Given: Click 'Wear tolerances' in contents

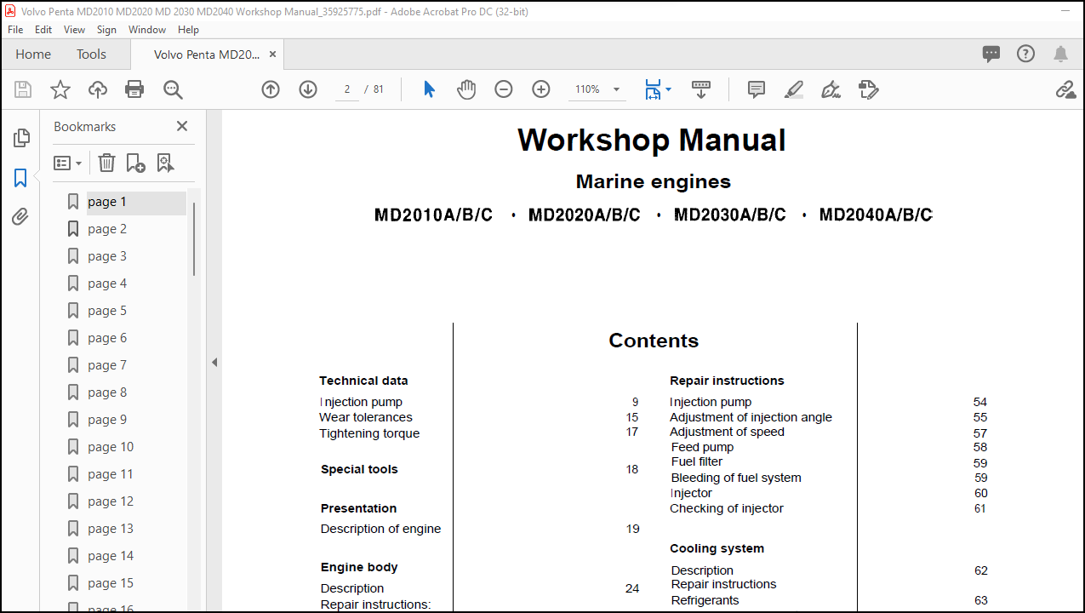Looking at the screenshot, I should pyautogui.click(x=366, y=417).
